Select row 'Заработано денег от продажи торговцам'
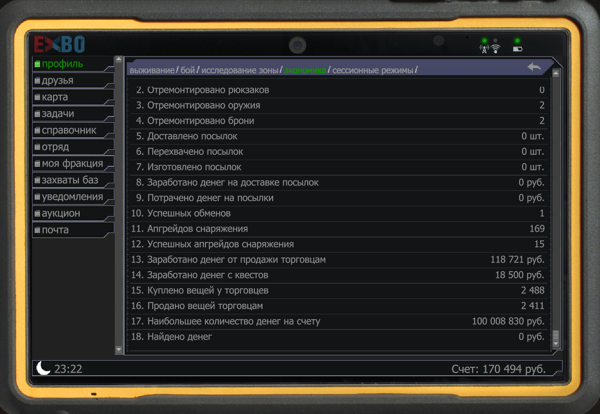The height and width of the screenshot is (414, 600). point(338,260)
